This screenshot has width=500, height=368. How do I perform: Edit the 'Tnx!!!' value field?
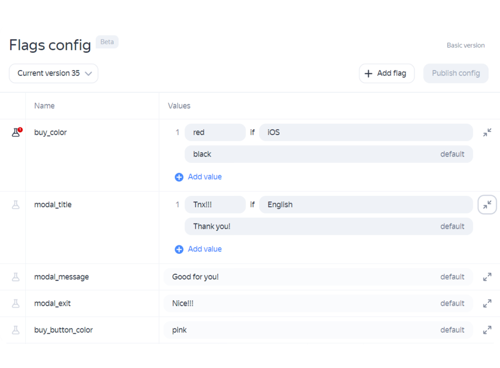click(x=215, y=205)
